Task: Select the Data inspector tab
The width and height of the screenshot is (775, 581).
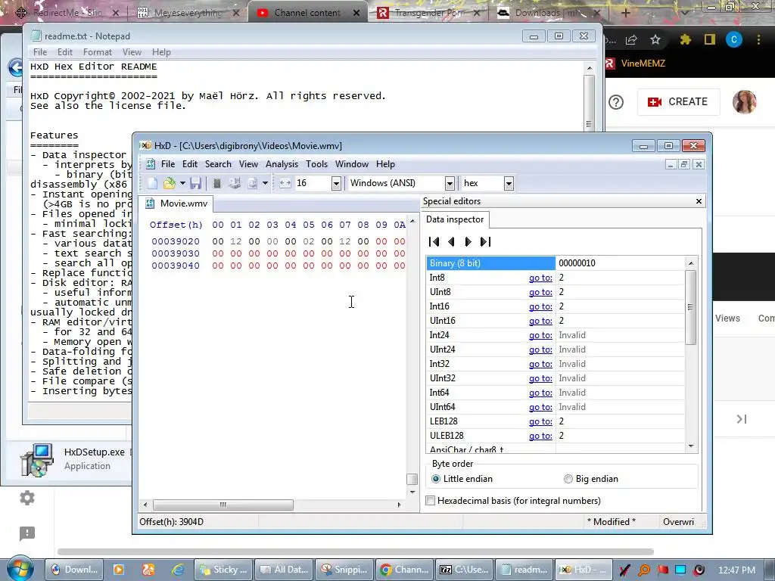Action: [x=455, y=219]
